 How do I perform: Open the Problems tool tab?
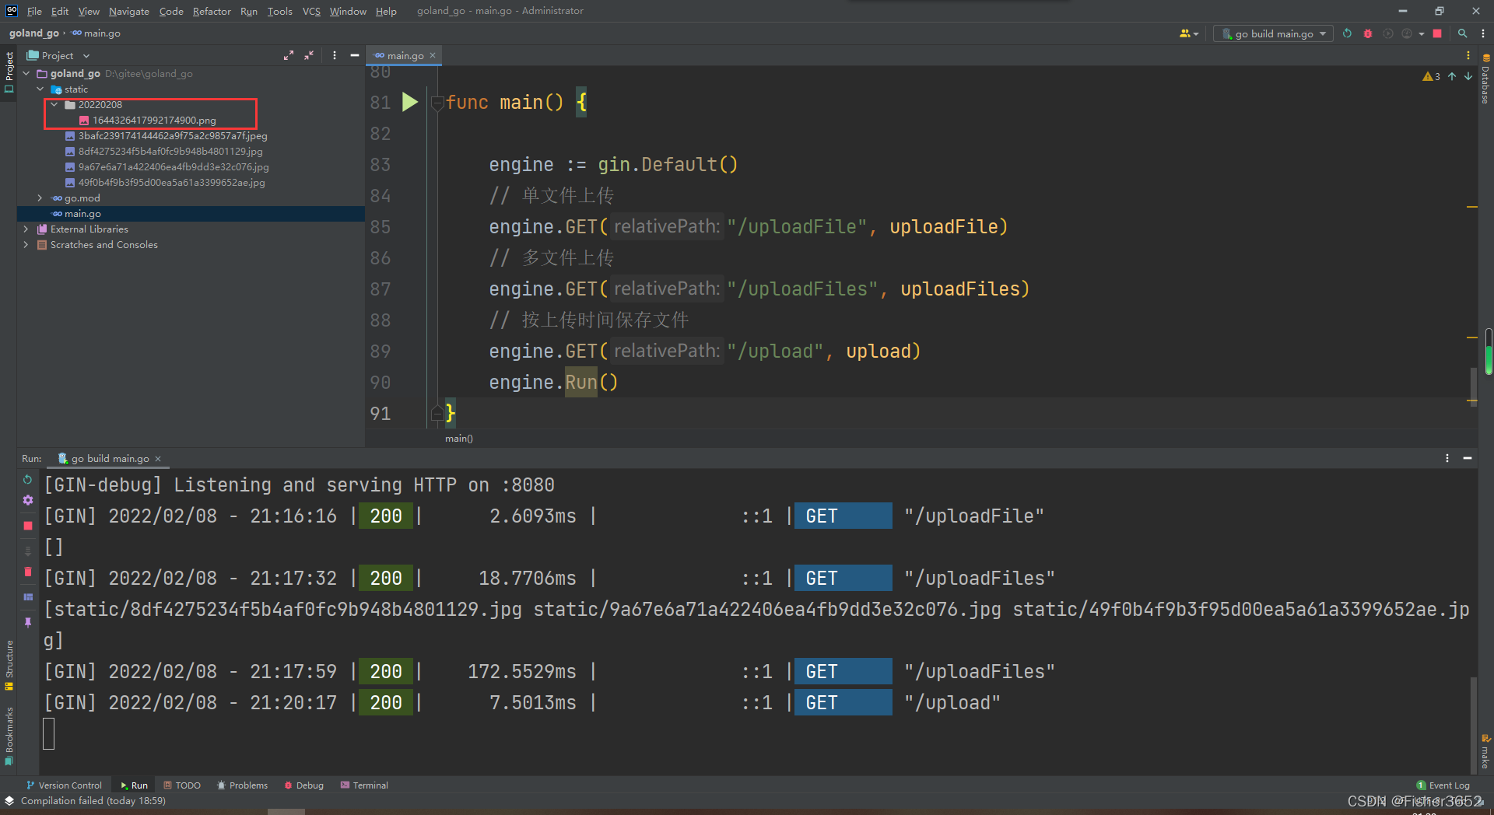click(242, 785)
